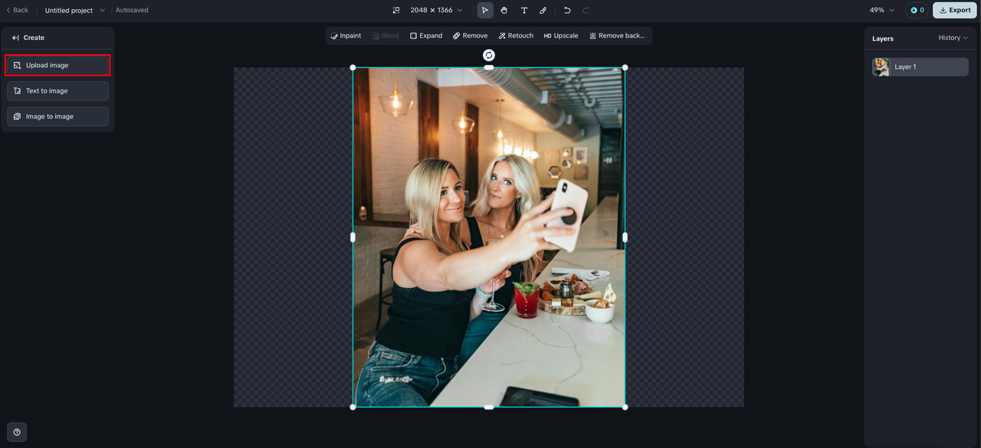Click the Layer 1 thumbnail
Image resolution: width=981 pixels, height=448 pixels.
pos(881,67)
